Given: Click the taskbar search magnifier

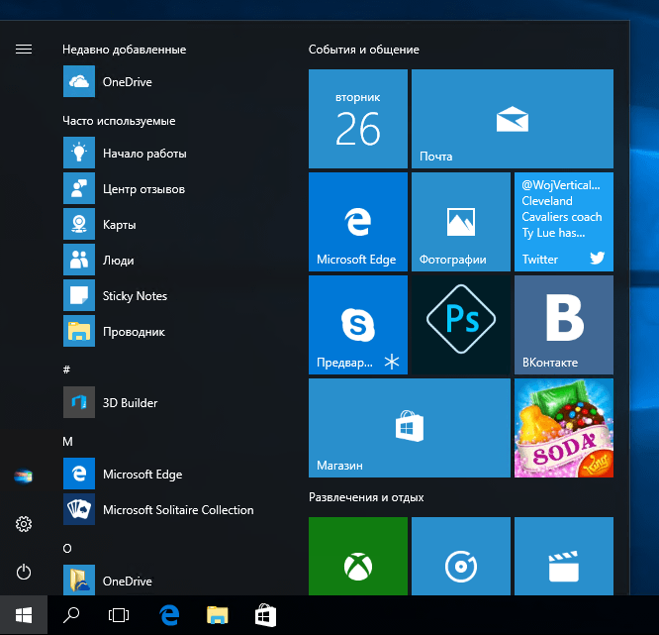Looking at the screenshot, I should click(71, 615).
